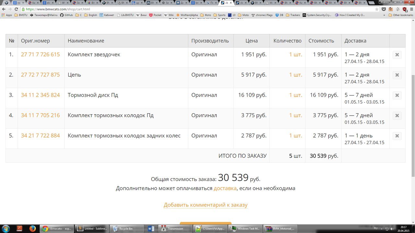Open part number 27 71 7 726 615
Image resolution: width=415 pixels, height=233 pixels.
click(x=40, y=54)
